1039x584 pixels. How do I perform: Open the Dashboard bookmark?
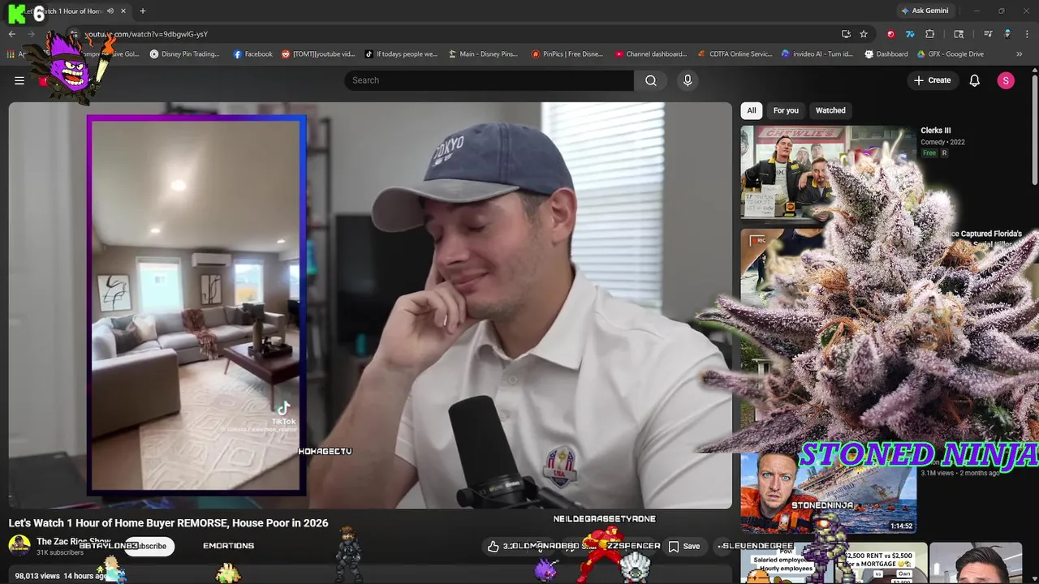pos(886,54)
